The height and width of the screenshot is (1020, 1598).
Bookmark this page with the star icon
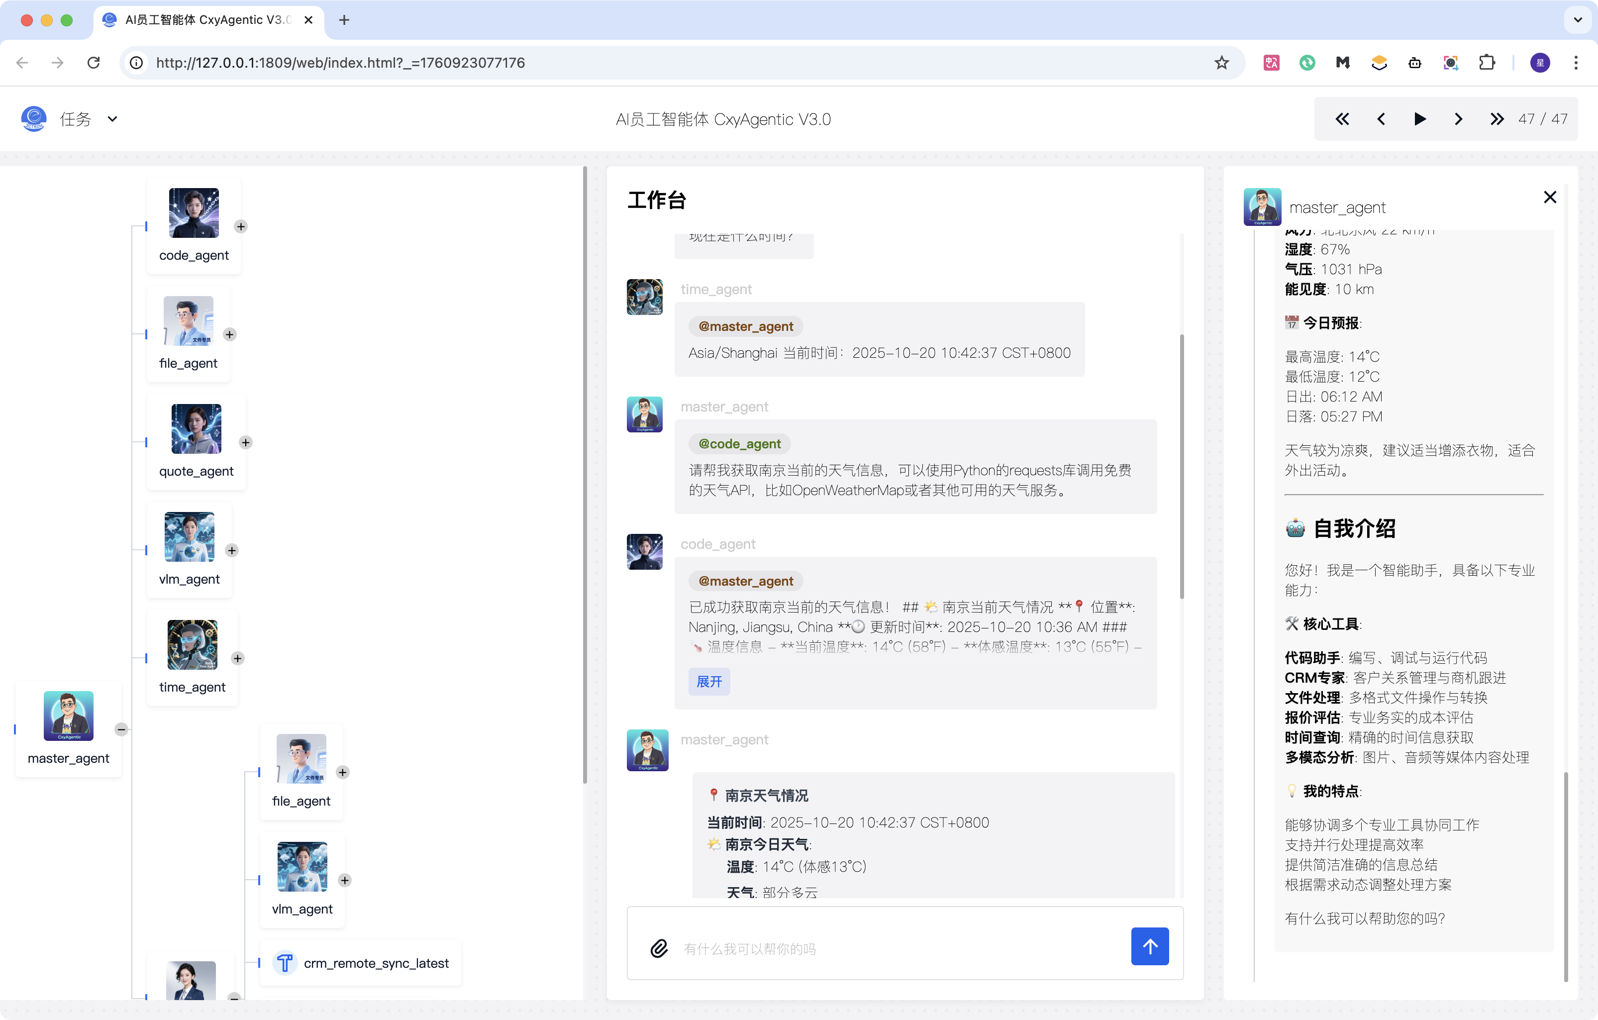point(1221,62)
